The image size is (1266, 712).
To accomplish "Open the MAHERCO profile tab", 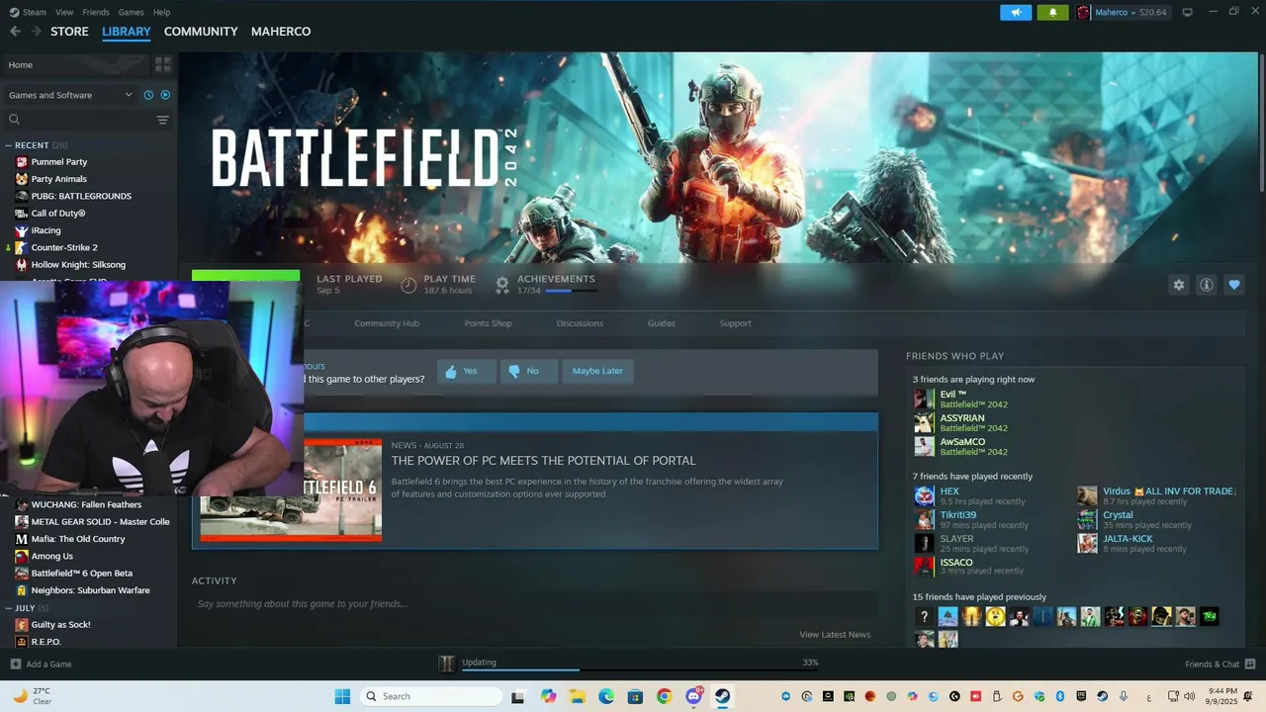I will click(x=281, y=32).
